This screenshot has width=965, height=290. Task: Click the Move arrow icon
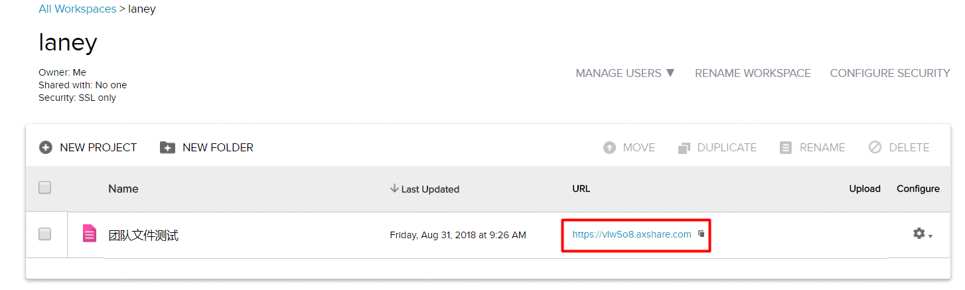click(609, 147)
